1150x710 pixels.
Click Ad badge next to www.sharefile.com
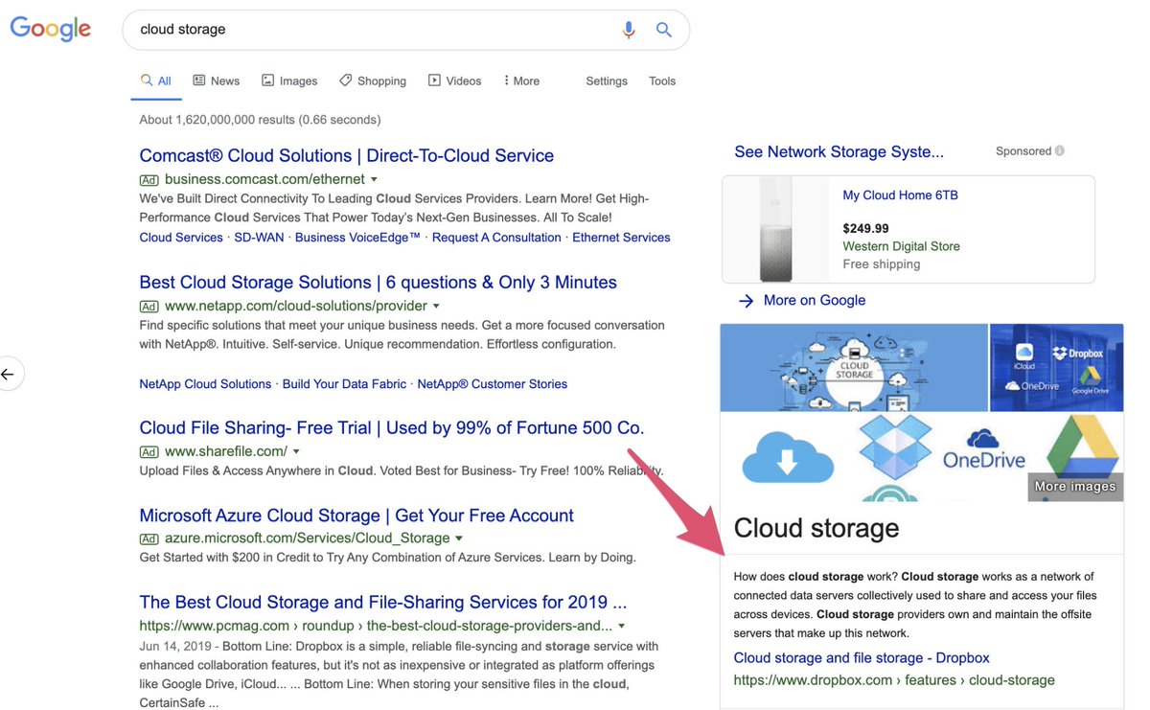click(x=149, y=452)
